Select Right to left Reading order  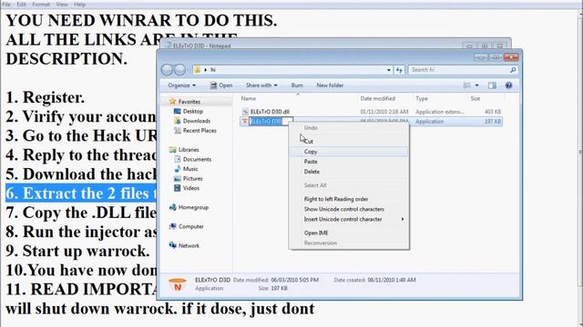tap(349, 199)
